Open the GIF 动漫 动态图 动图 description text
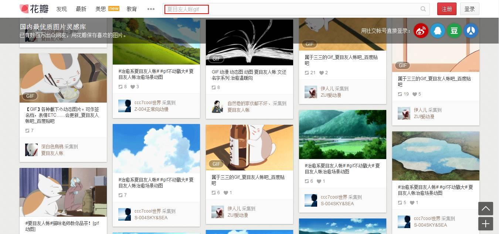The image size is (499, 234). click(x=249, y=75)
